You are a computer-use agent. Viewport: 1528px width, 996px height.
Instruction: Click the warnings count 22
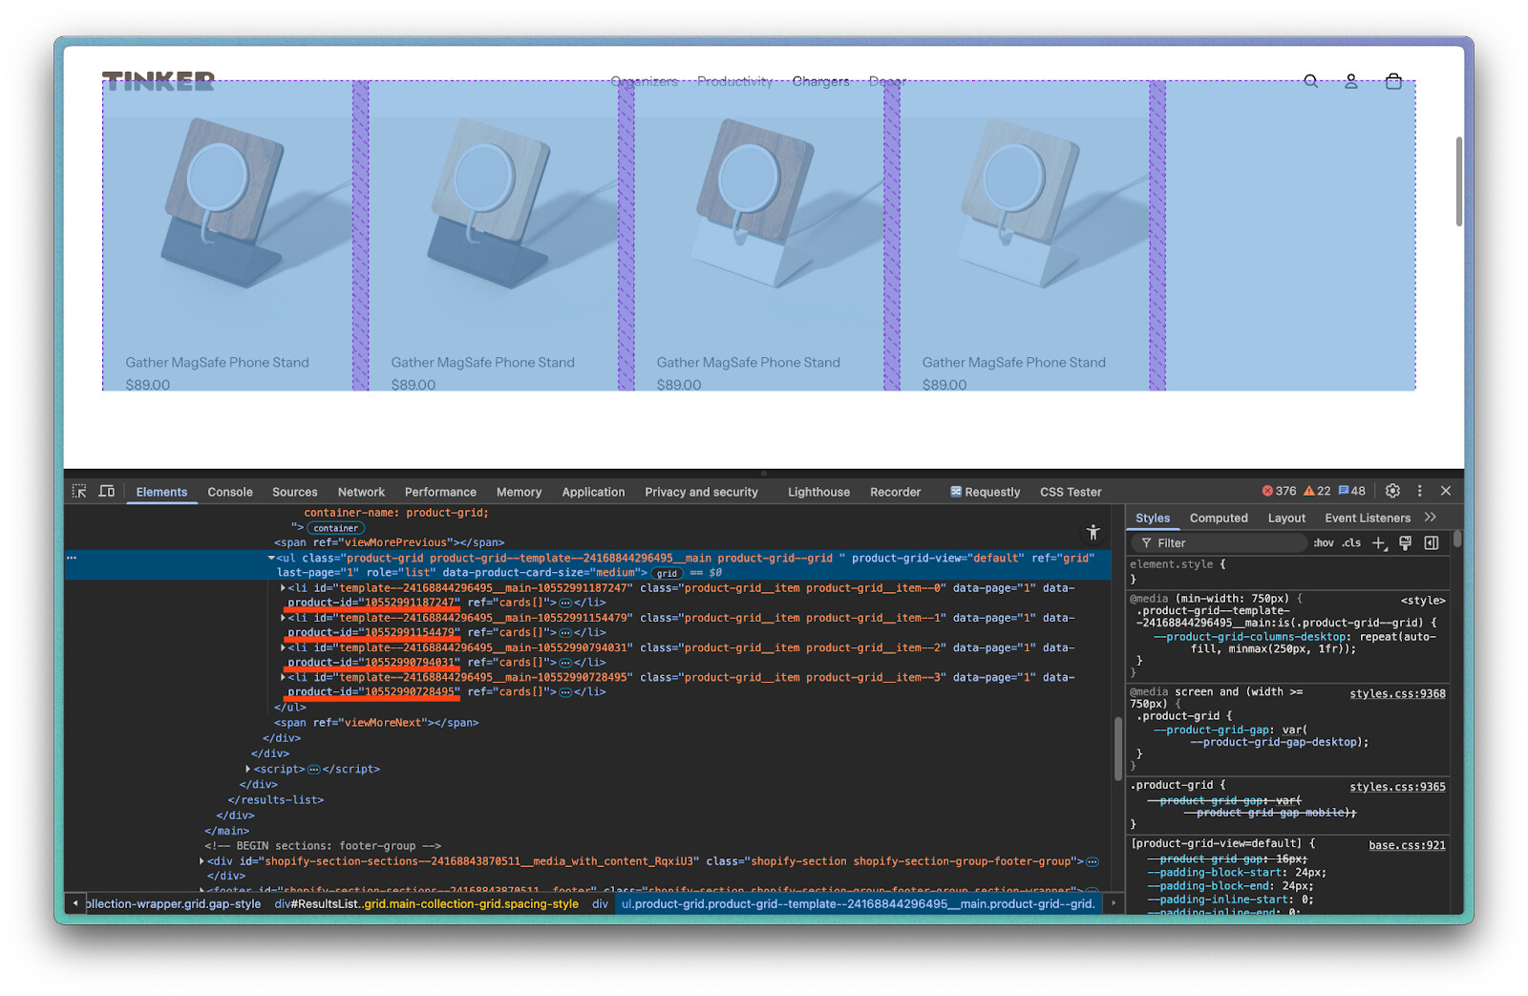coord(1317,491)
